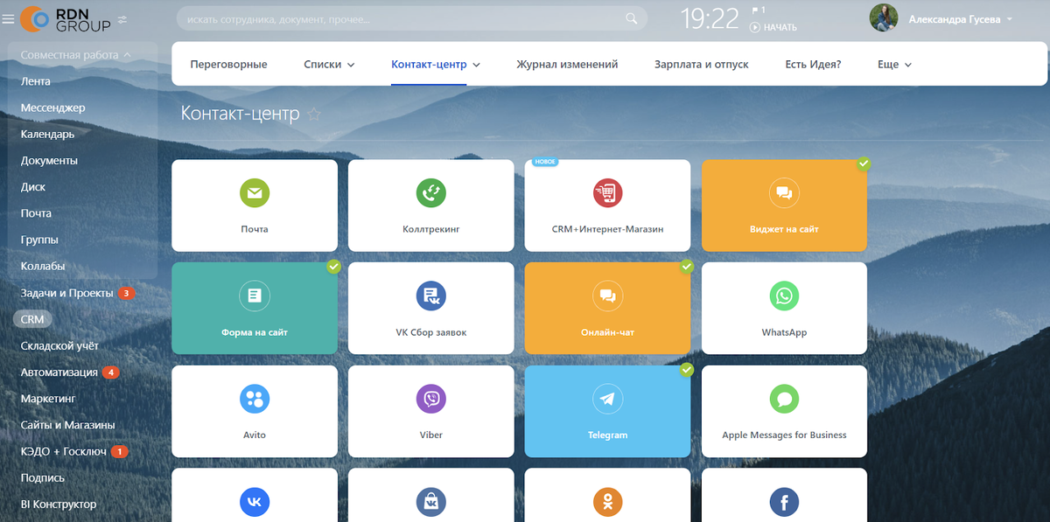
Task: Open Сайты и Магазины in sidebar
Action: pyautogui.click(x=68, y=425)
